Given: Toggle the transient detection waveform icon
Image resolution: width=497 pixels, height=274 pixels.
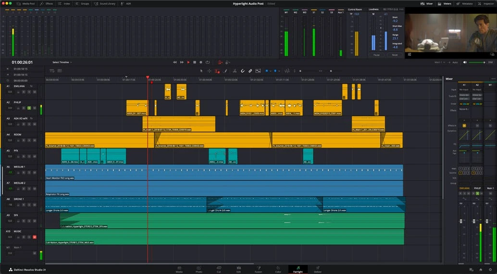Looking at the screenshot, I should point(287,71).
